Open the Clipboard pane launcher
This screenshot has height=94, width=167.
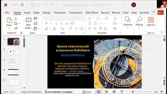point(21,33)
